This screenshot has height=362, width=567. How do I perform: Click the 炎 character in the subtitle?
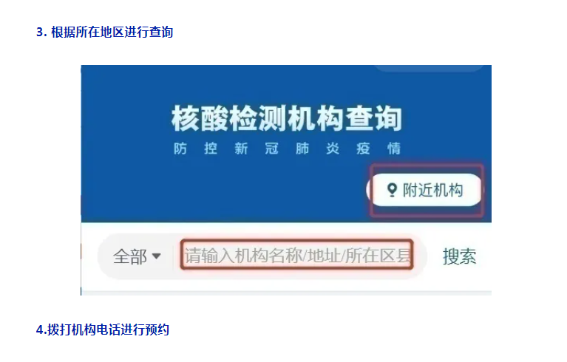click(x=333, y=148)
